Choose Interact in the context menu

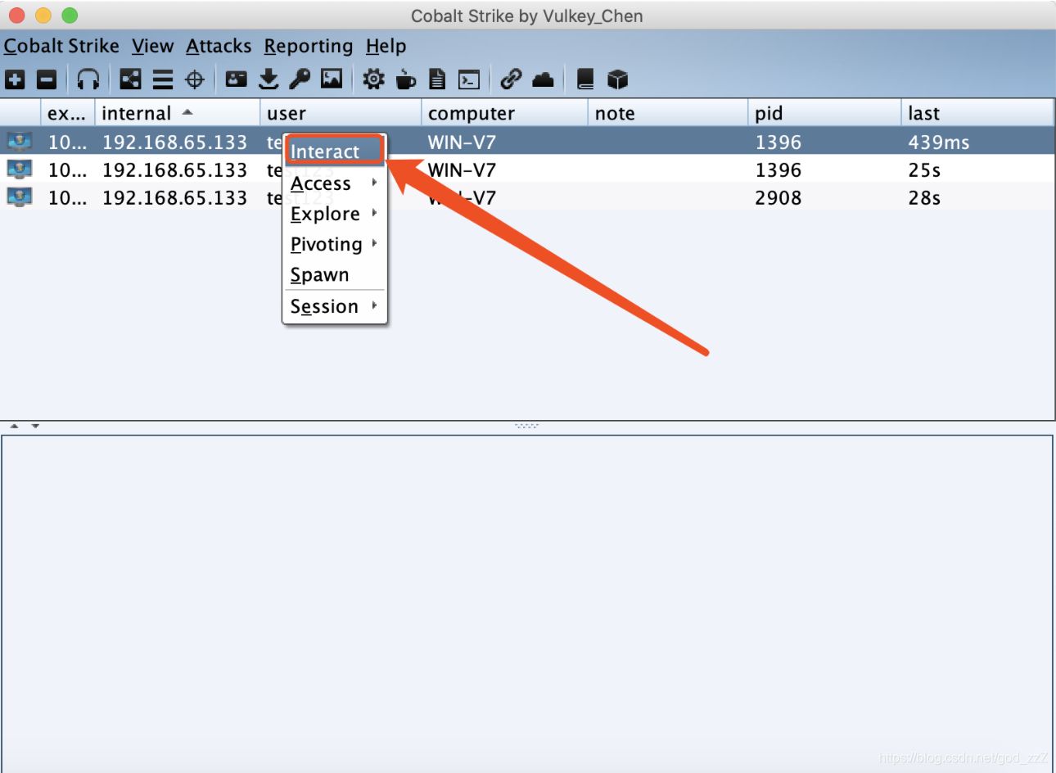pos(334,151)
